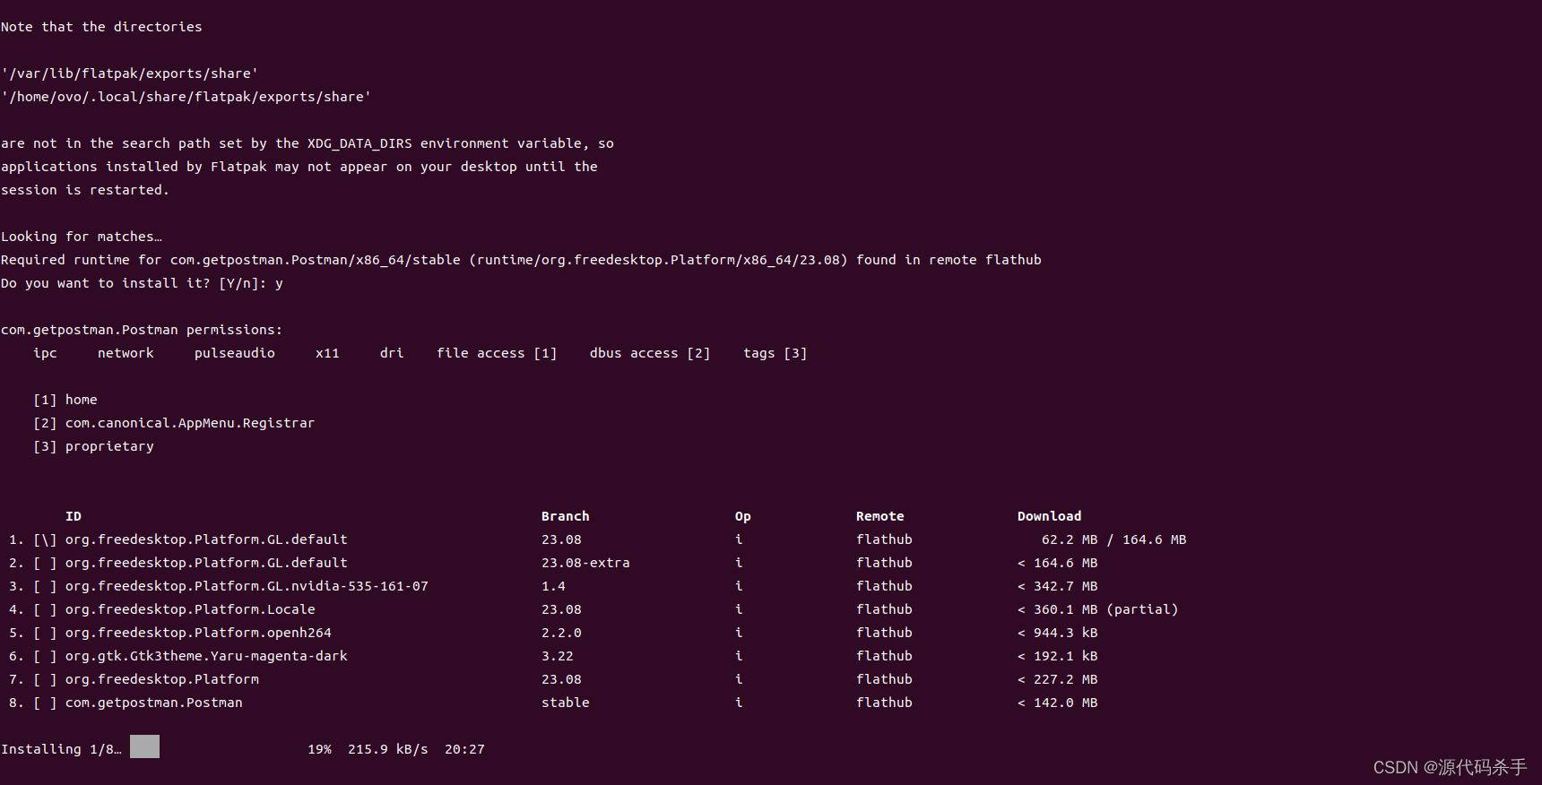Viewport: 1542px width, 785px height.
Task: Click the '[3] proprietary' footnote
Action: 93,446
